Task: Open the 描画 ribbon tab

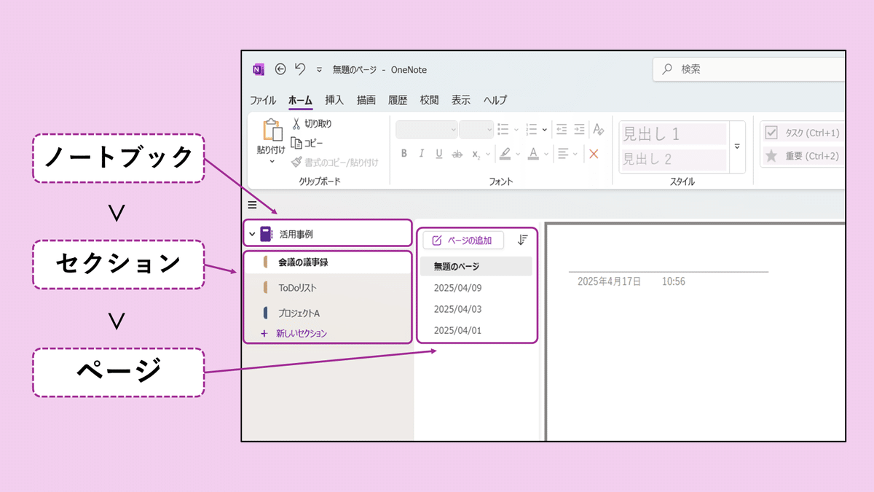Action: pos(366,100)
